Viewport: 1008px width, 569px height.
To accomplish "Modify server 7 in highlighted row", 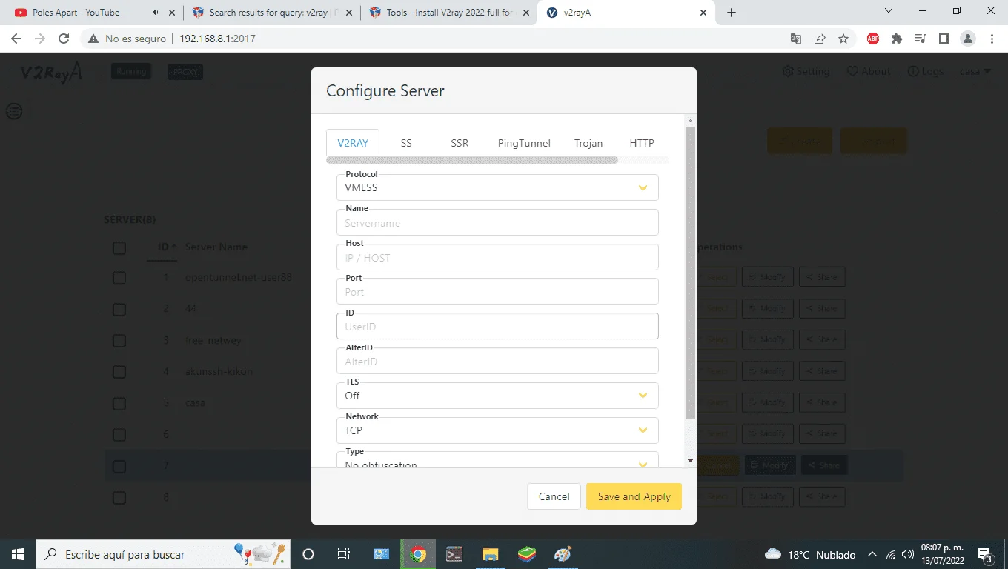I will [x=770, y=465].
